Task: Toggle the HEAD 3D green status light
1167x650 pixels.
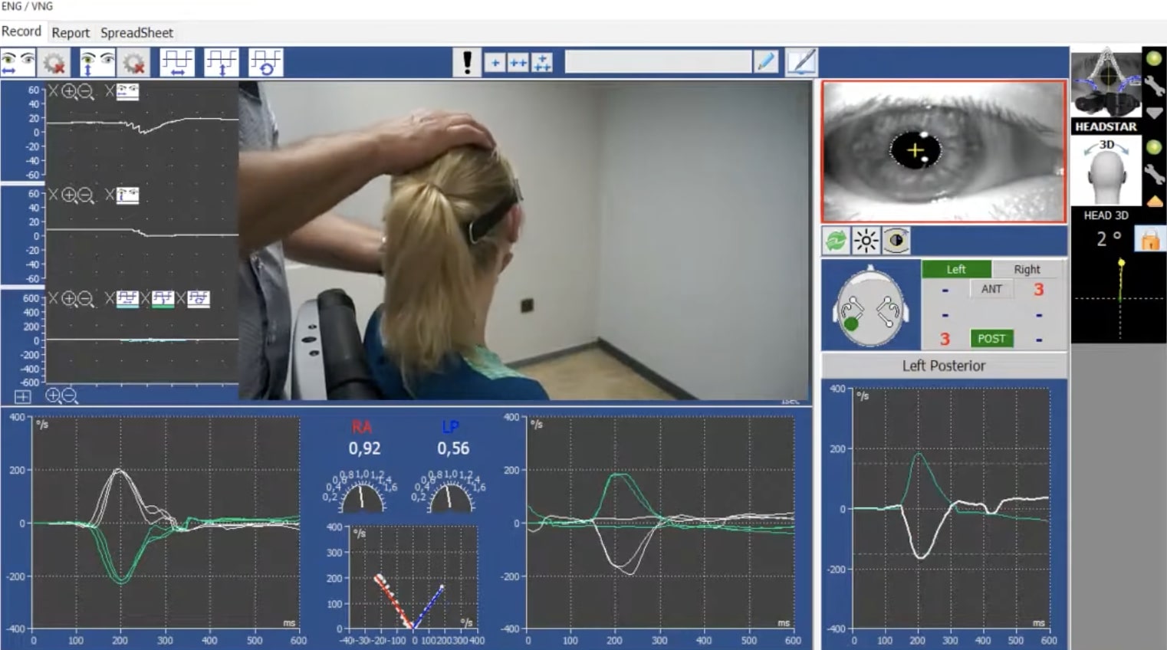Action: click(1153, 147)
